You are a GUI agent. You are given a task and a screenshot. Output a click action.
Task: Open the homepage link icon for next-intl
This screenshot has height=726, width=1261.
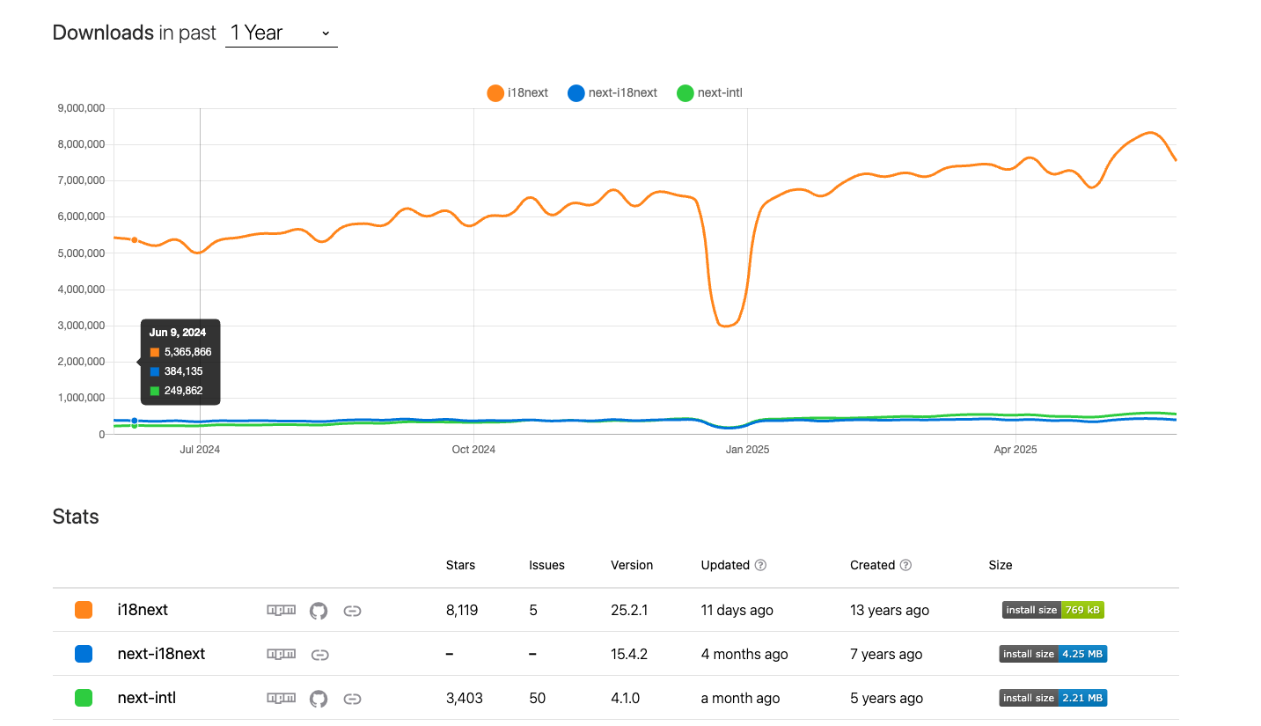pyautogui.click(x=352, y=698)
